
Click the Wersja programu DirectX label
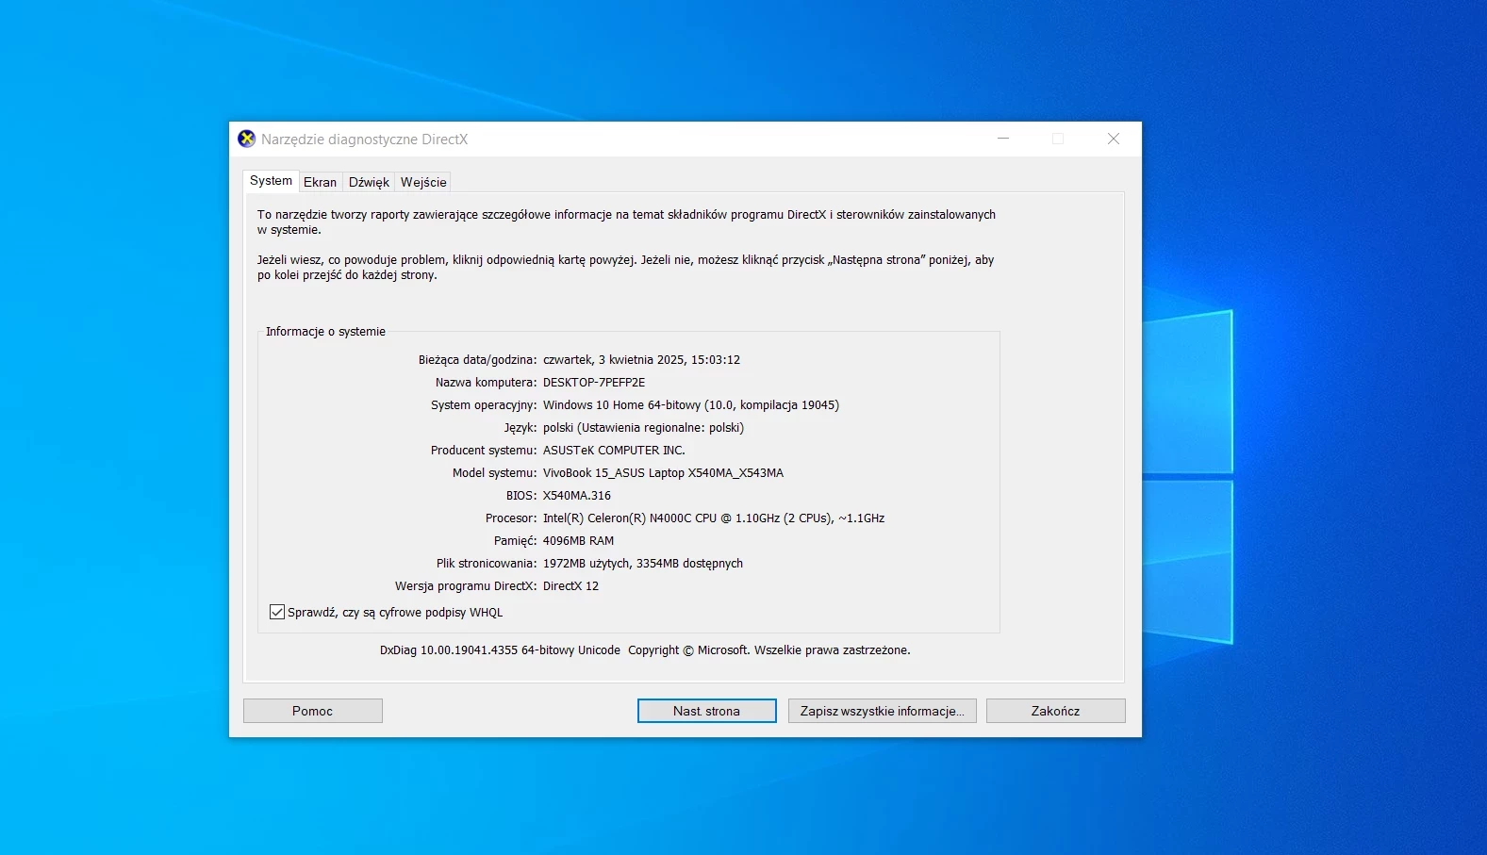(x=466, y=586)
